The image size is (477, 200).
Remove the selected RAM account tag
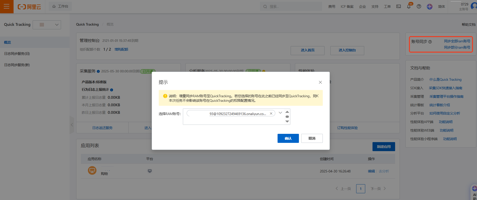click(x=271, y=114)
